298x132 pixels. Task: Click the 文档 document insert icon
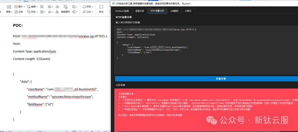point(16,12)
